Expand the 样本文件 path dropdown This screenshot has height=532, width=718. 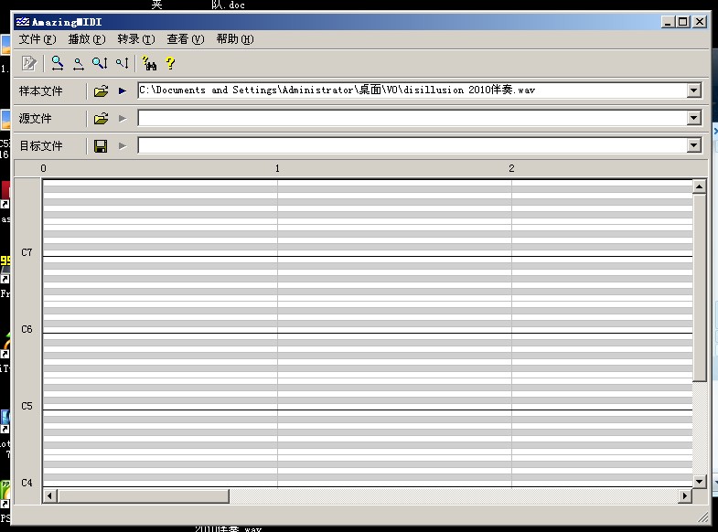point(693,90)
